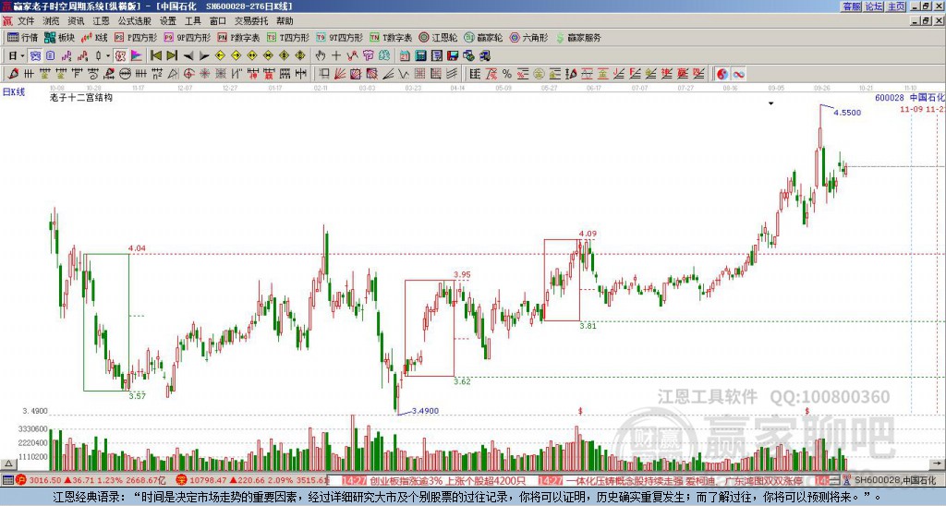
Task: Open the calendar icon in toolbar
Action: coord(405,55)
